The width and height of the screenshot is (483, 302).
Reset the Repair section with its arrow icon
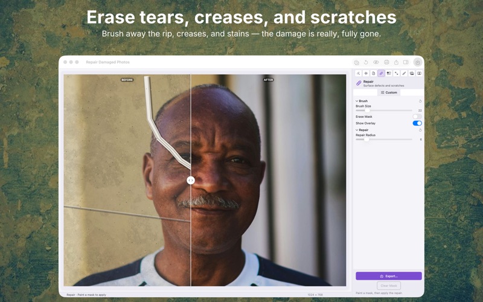click(x=420, y=130)
